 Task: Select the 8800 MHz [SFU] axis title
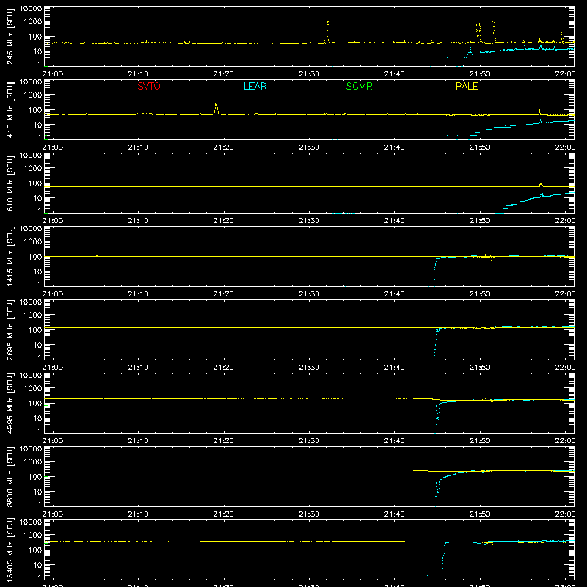pyautogui.click(x=10, y=477)
